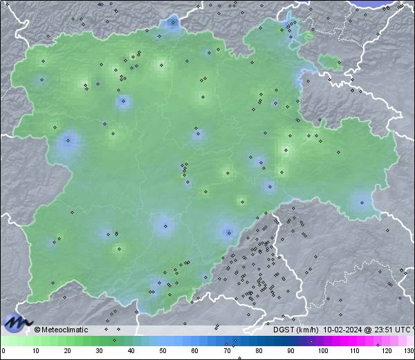
Task: Click the 23:51 UTC time text
Action: tap(391, 330)
